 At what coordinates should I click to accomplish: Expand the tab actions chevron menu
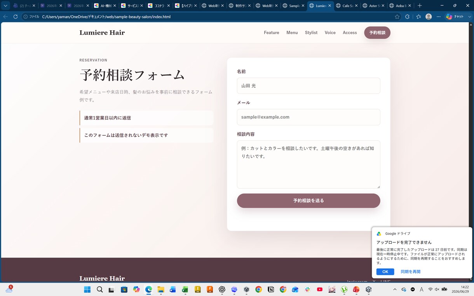5,6
